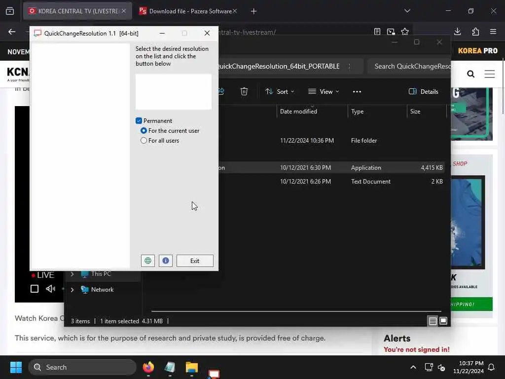505x379 pixels.
Task: Go back in the browser
Action: [12, 32]
